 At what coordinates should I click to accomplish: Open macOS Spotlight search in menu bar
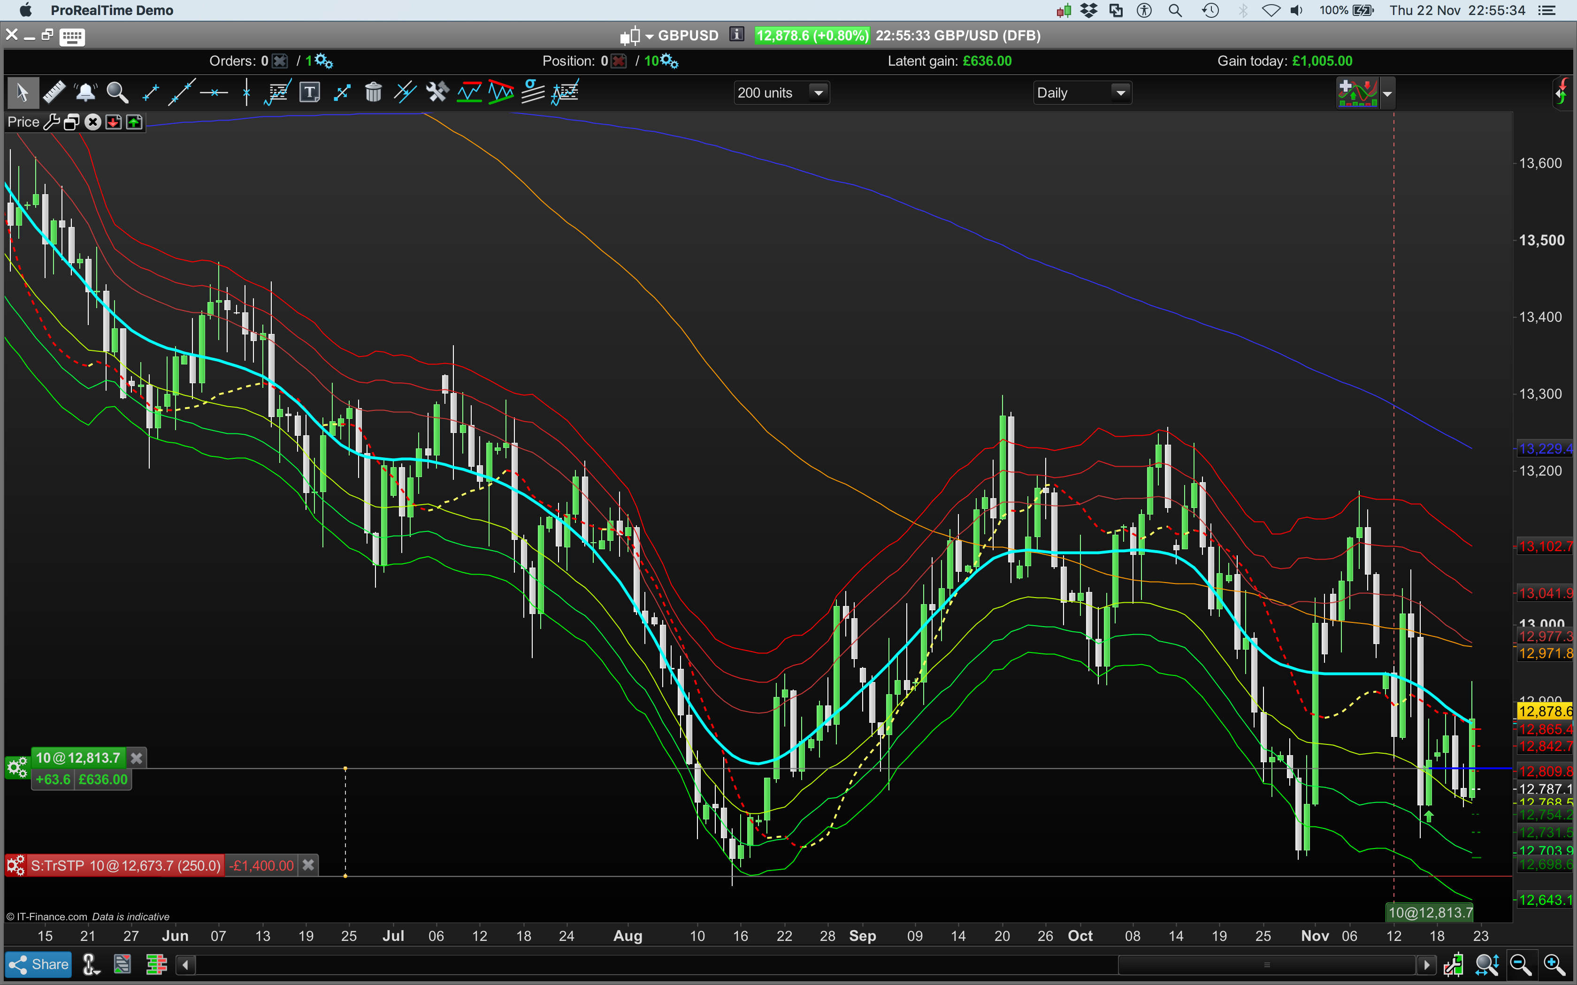tap(1175, 10)
